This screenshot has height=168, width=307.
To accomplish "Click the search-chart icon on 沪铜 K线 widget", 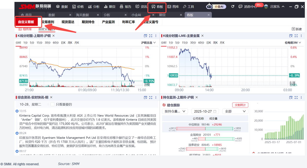I will (x=145, y=36).
